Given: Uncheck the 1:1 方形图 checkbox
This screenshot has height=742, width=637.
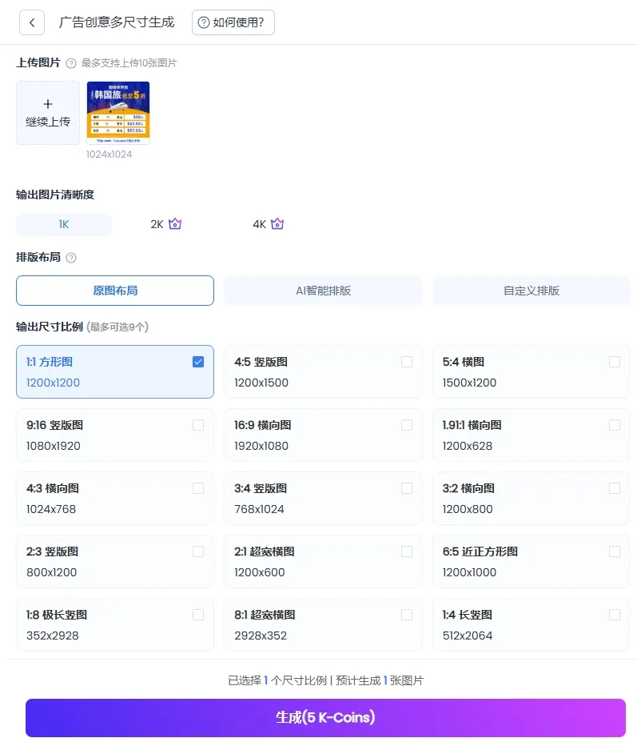Looking at the screenshot, I should coord(198,362).
